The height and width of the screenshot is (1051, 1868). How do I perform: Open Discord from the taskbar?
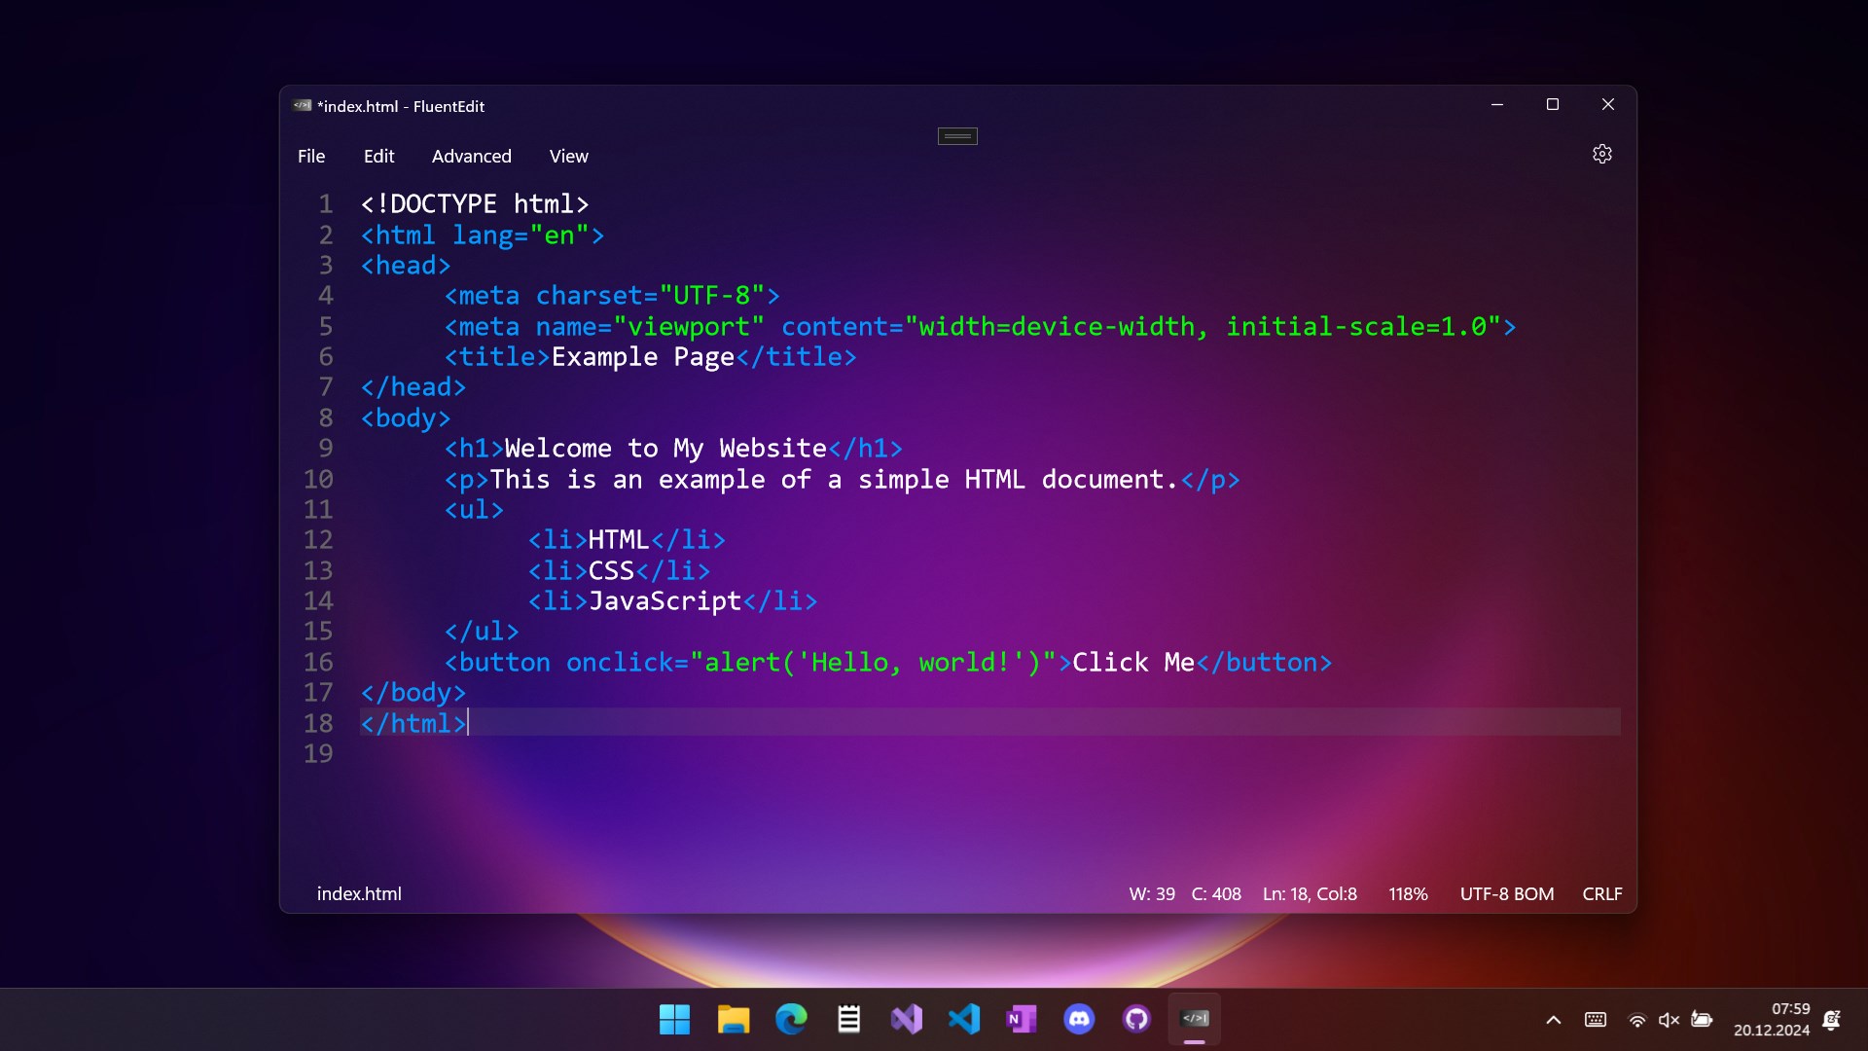[1079, 1019]
